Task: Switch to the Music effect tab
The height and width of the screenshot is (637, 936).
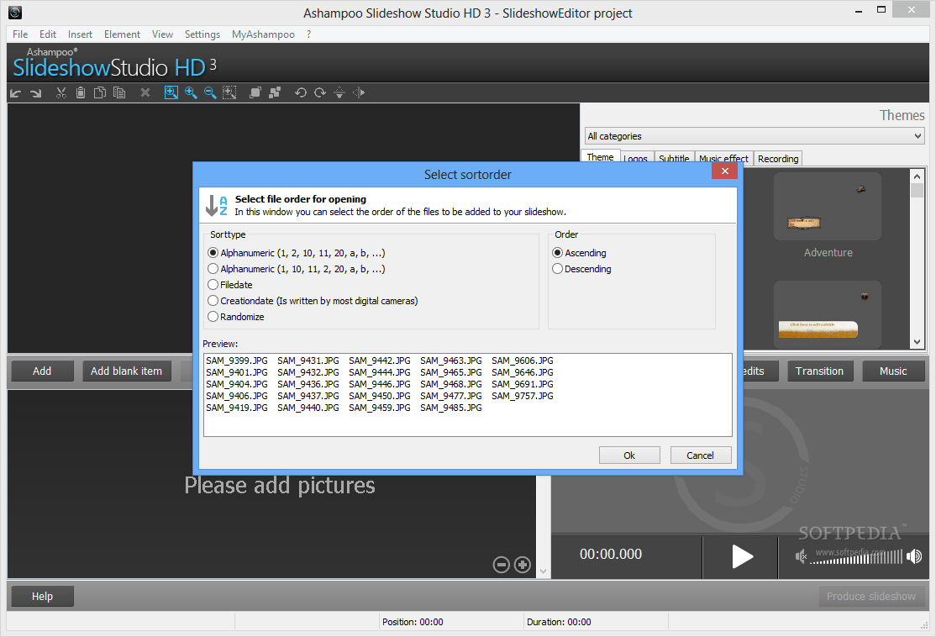Action: coord(723,158)
